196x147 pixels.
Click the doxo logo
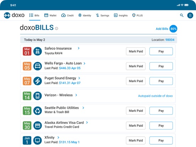(x=14, y=15)
